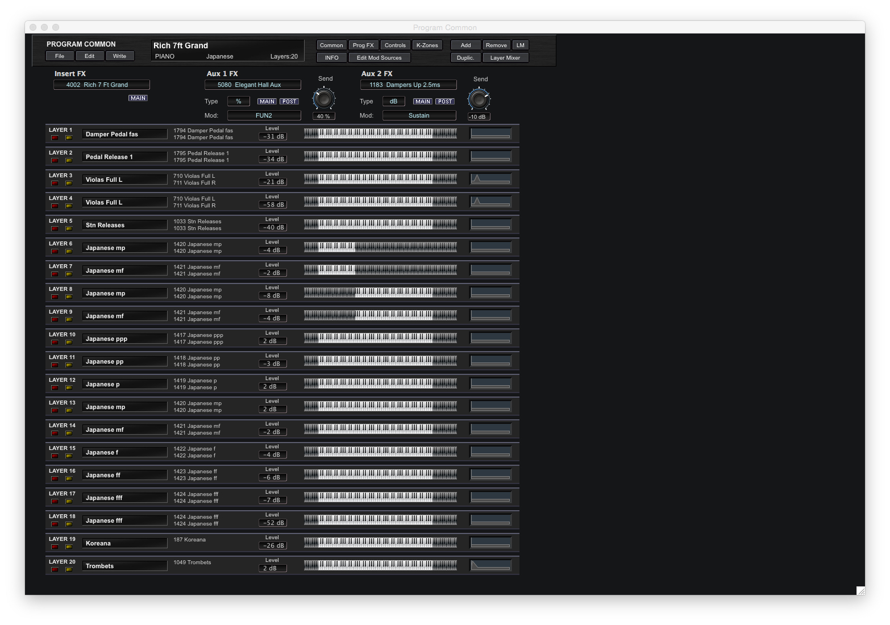The height and width of the screenshot is (625, 890).
Task: Click the red indicator button on Layer 1
Action: coord(55,138)
